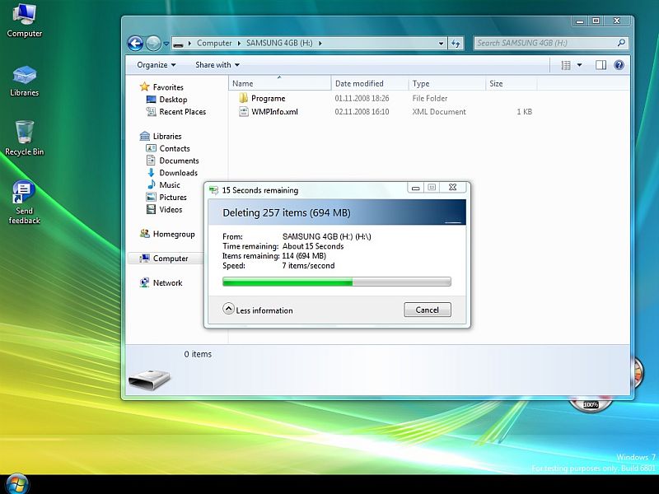The height and width of the screenshot is (494, 659).
Task: Change the view with the view icon
Action: 566,65
